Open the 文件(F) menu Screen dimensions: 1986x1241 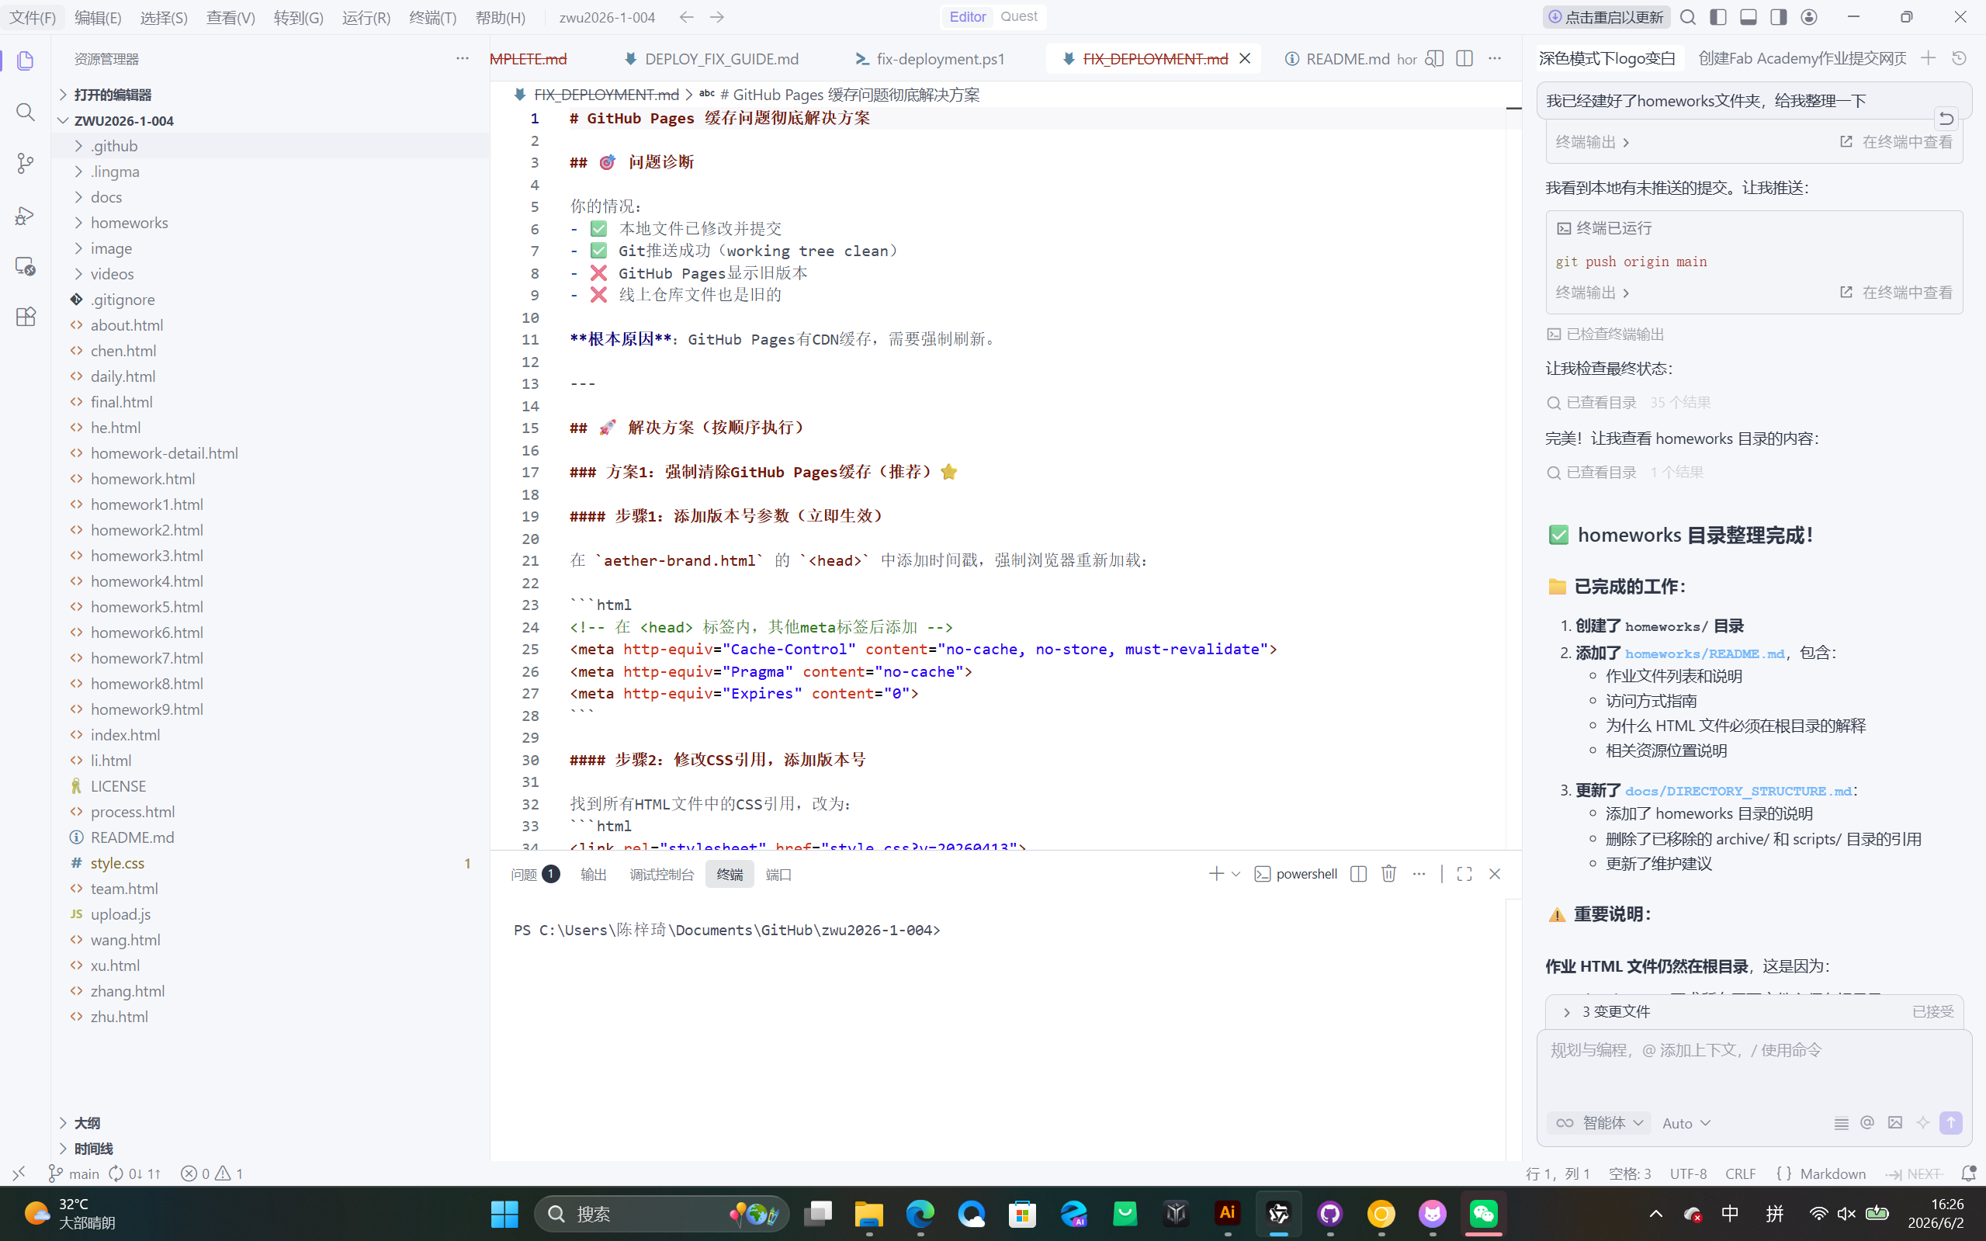[33, 17]
